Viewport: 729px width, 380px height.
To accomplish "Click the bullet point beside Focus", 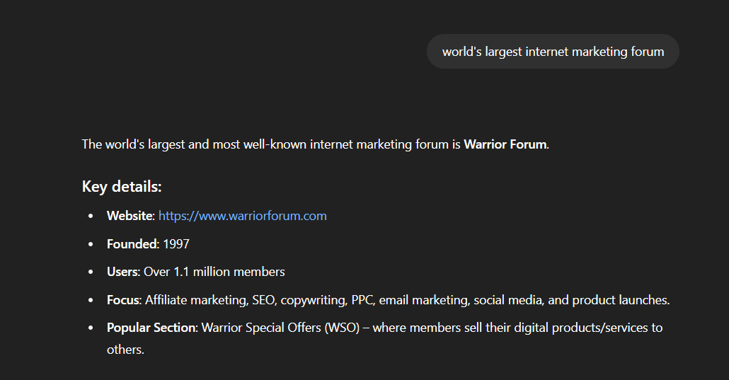I will (x=91, y=300).
